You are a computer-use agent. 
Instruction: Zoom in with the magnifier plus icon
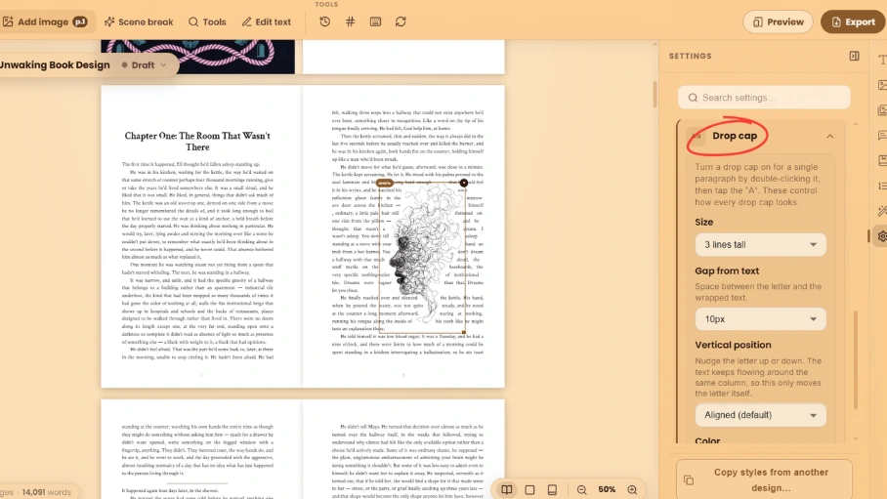tap(632, 490)
